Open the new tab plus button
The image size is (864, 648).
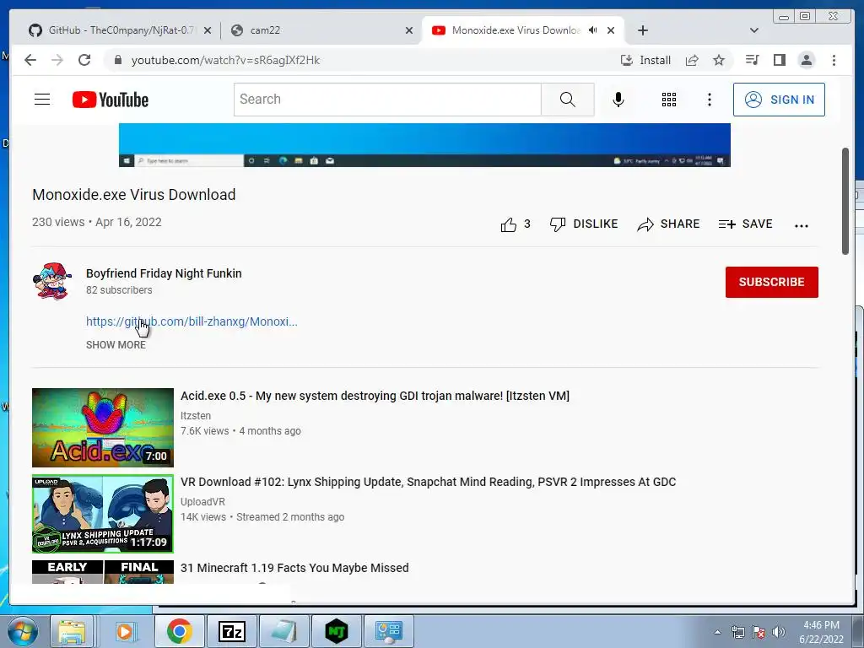[x=642, y=30]
